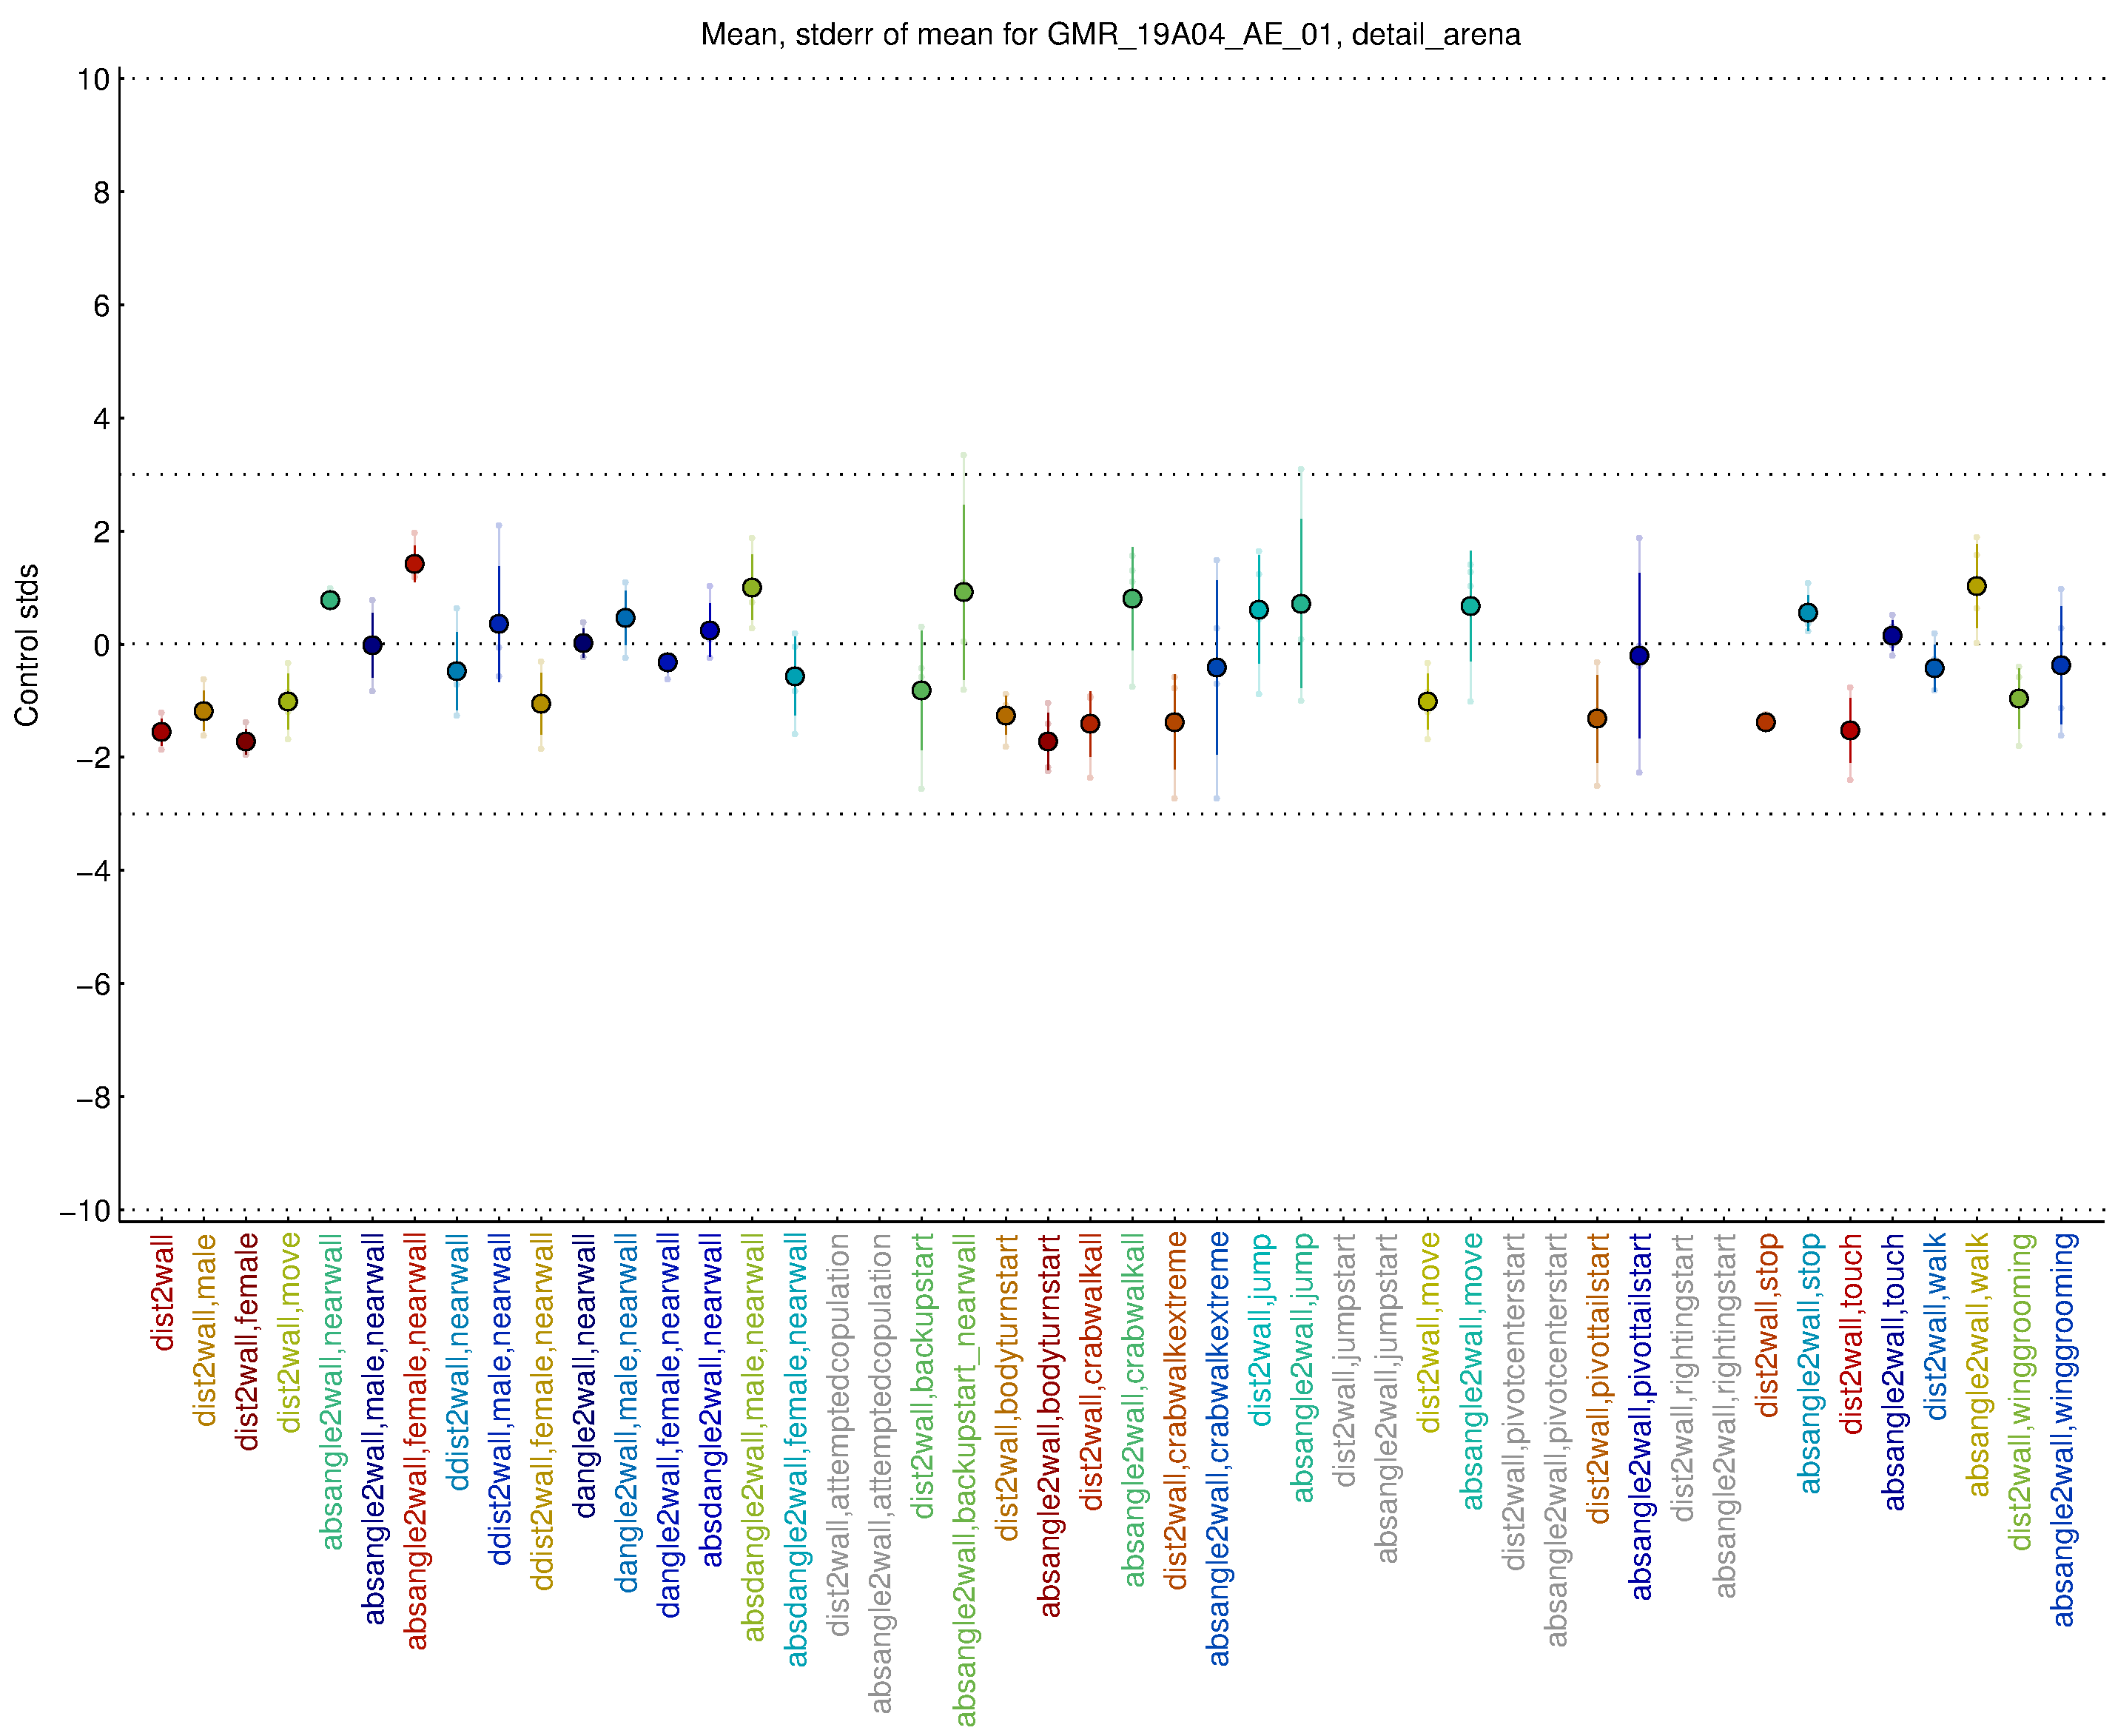Screen dimensions: 2115x1736
Task: Click the 'absangle2wall,stop' x-axis label
Action: coord(1808,1364)
